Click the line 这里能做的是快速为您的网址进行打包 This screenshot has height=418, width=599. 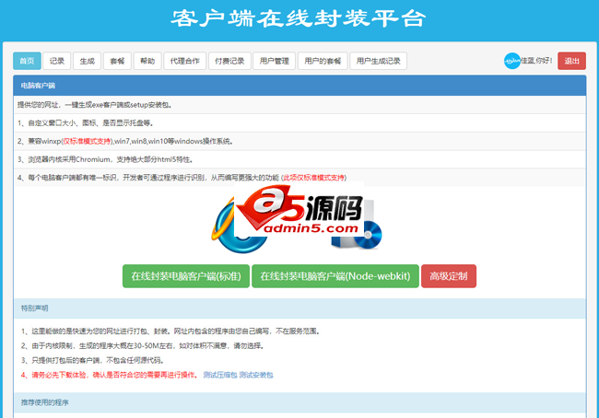(170, 331)
